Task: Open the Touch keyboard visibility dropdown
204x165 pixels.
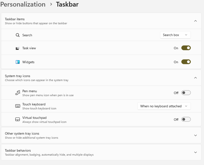Action: [x=164, y=106]
